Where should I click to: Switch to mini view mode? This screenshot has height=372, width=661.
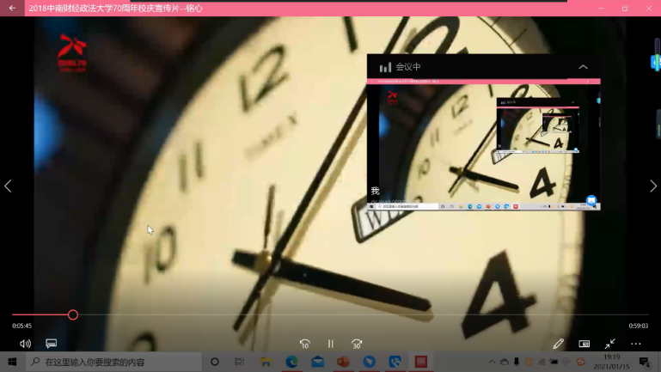click(584, 344)
